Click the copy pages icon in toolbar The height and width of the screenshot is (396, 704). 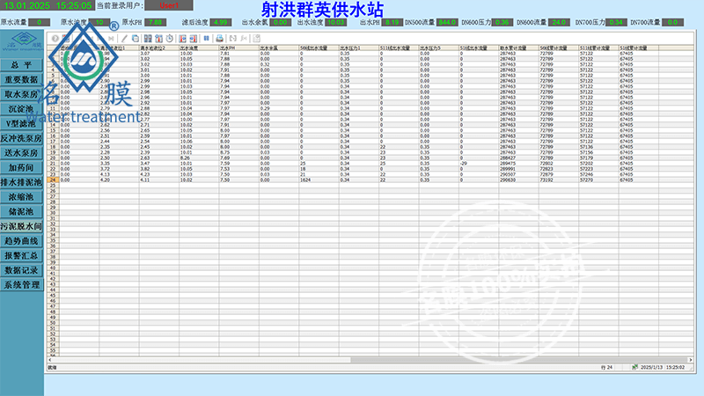[x=136, y=39]
